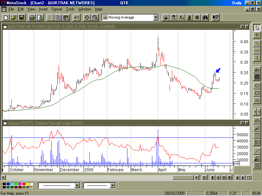The image size is (262, 196).
Task: Open the Help menu
Action: (99, 9)
